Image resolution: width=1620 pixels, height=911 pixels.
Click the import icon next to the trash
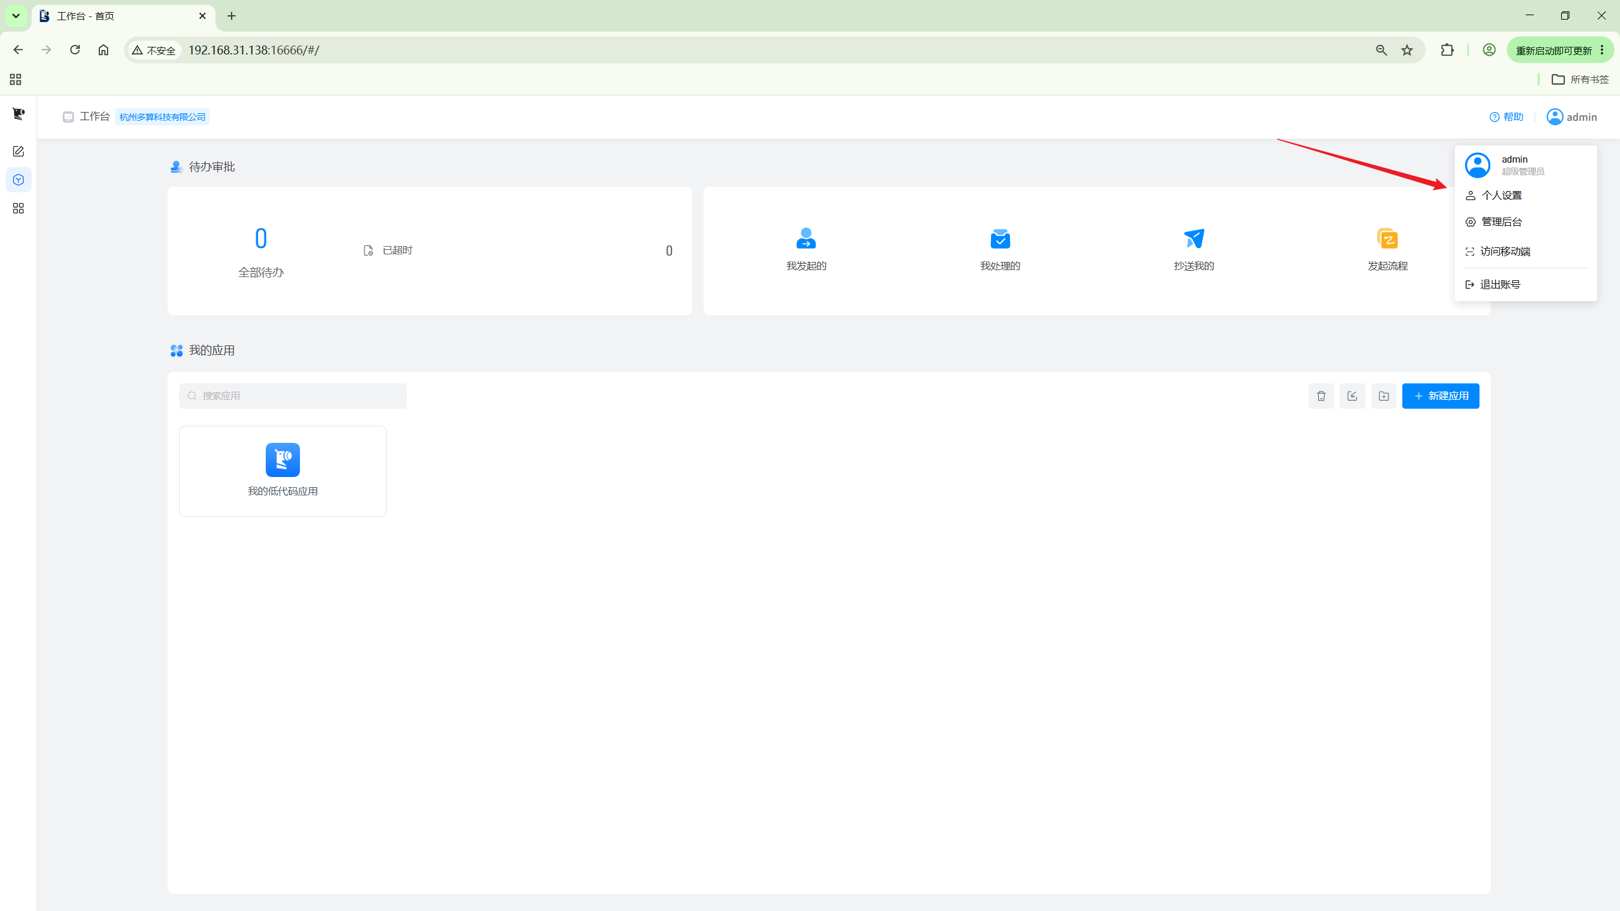pos(1352,396)
